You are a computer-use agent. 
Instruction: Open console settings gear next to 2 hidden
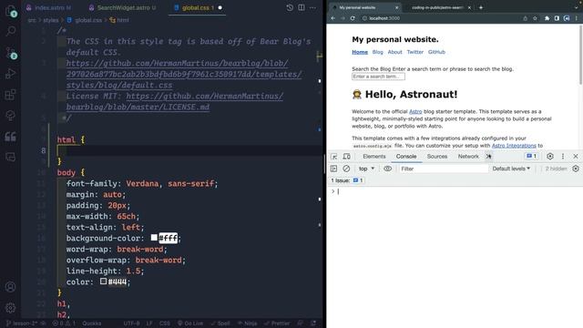click(x=576, y=169)
